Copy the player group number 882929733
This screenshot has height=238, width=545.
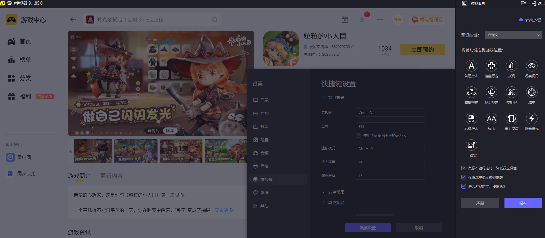coord(353,47)
